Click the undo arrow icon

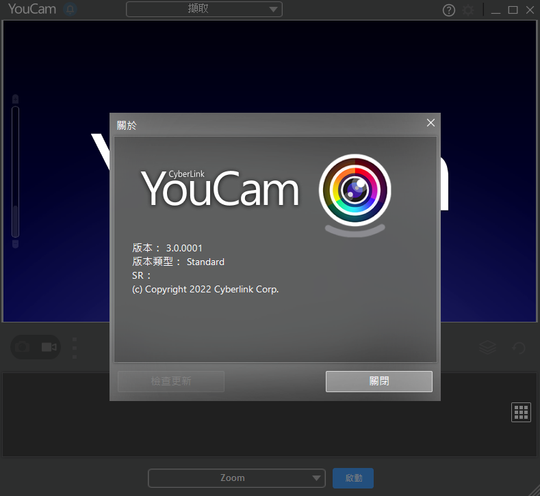518,348
